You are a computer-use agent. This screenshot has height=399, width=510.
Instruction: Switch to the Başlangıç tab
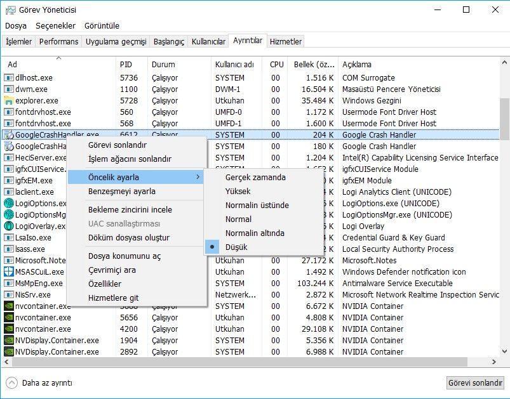tap(169, 42)
